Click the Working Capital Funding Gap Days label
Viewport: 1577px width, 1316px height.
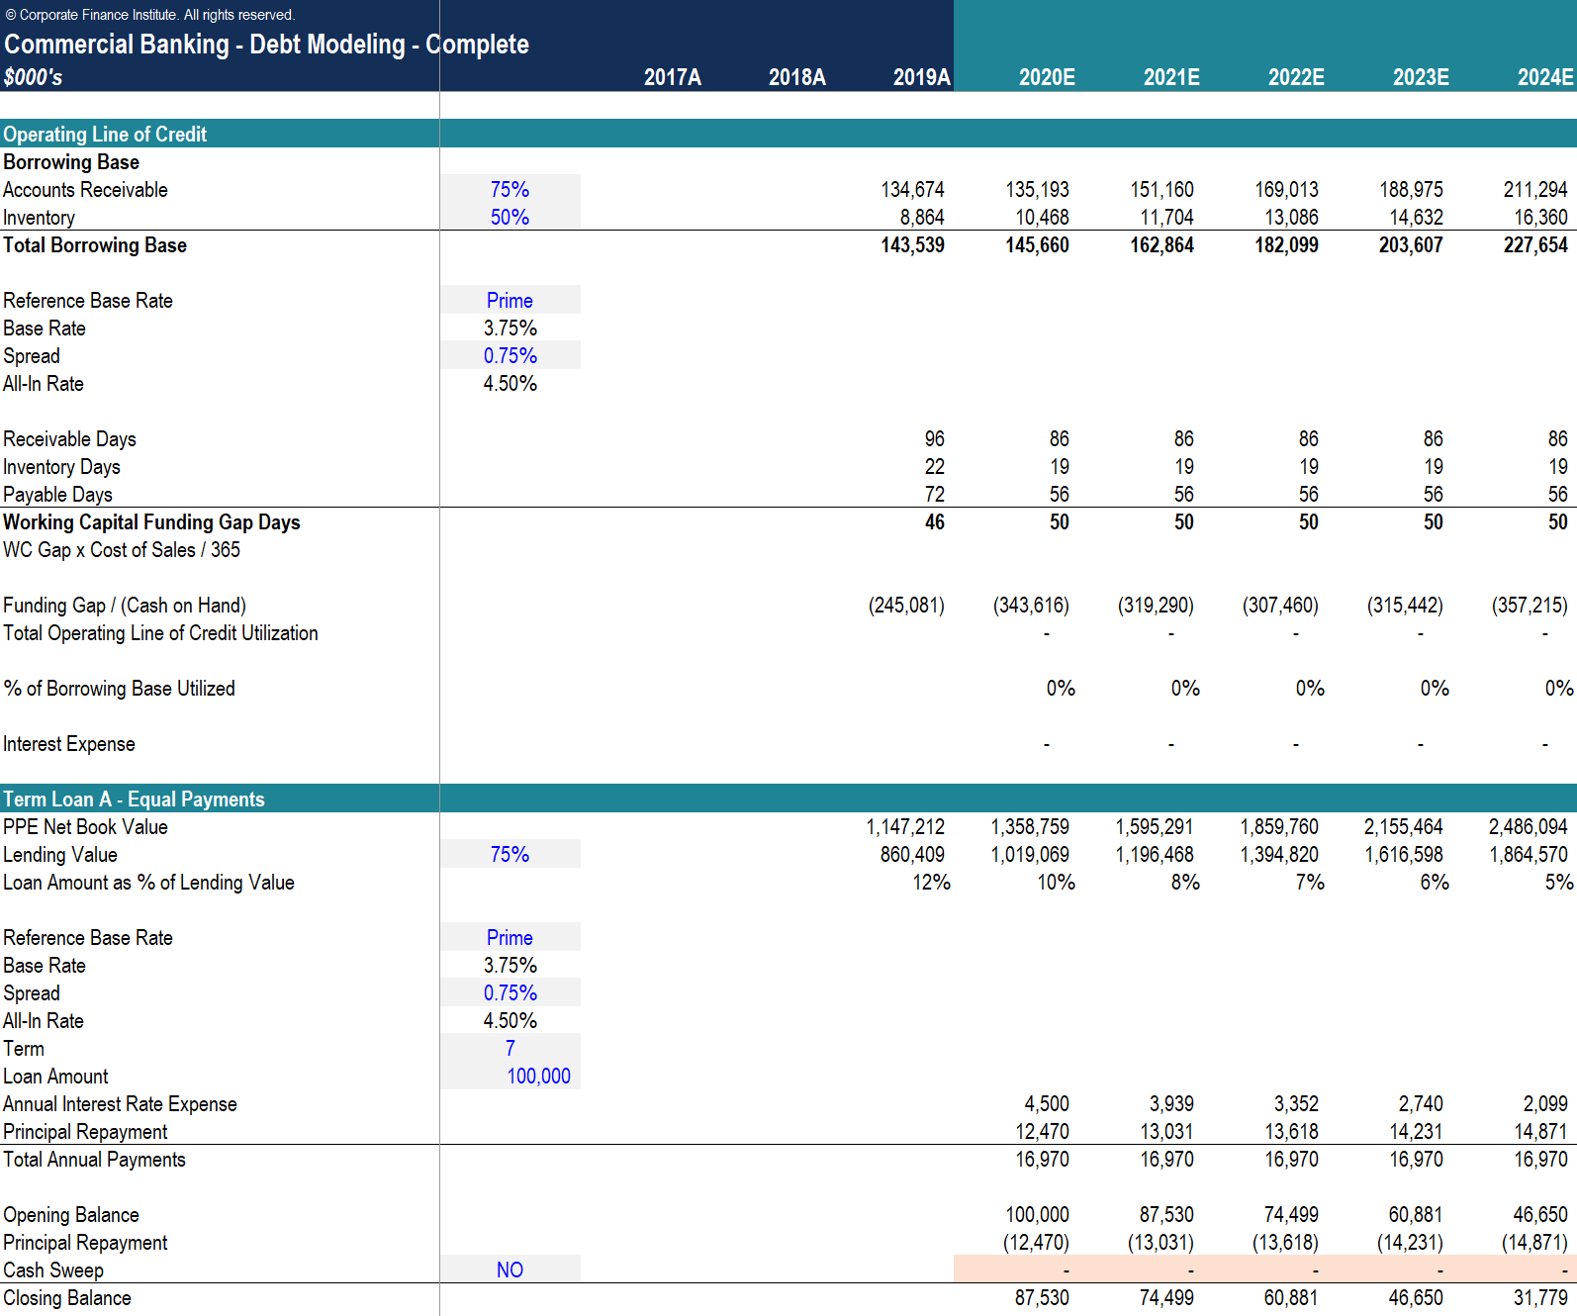coord(151,521)
